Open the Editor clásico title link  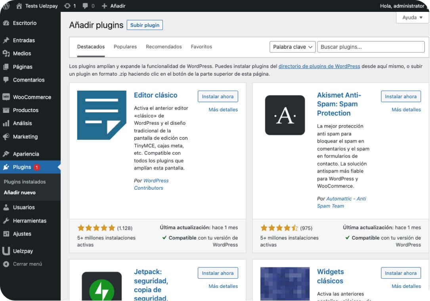(155, 95)
